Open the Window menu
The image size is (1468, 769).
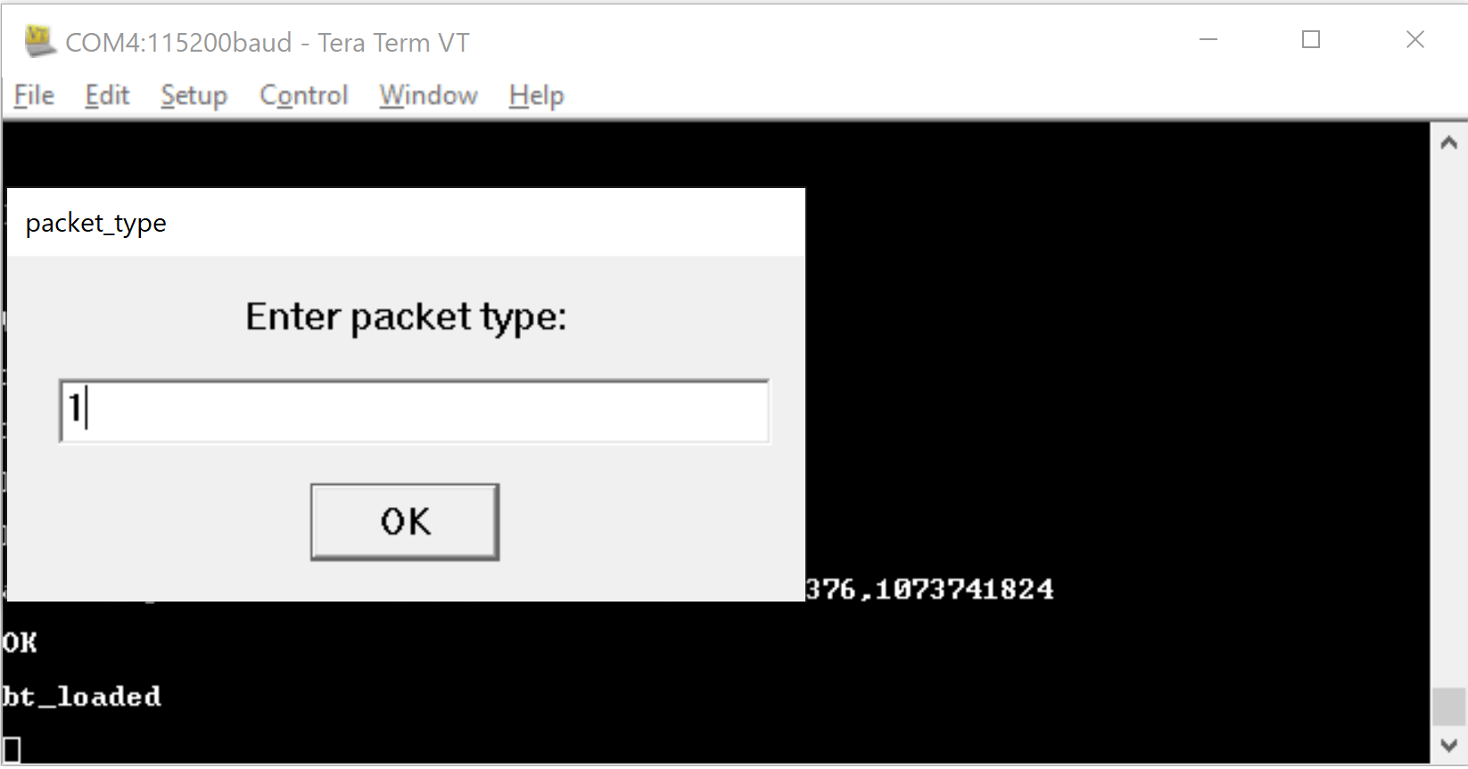[x=427, y=95]
